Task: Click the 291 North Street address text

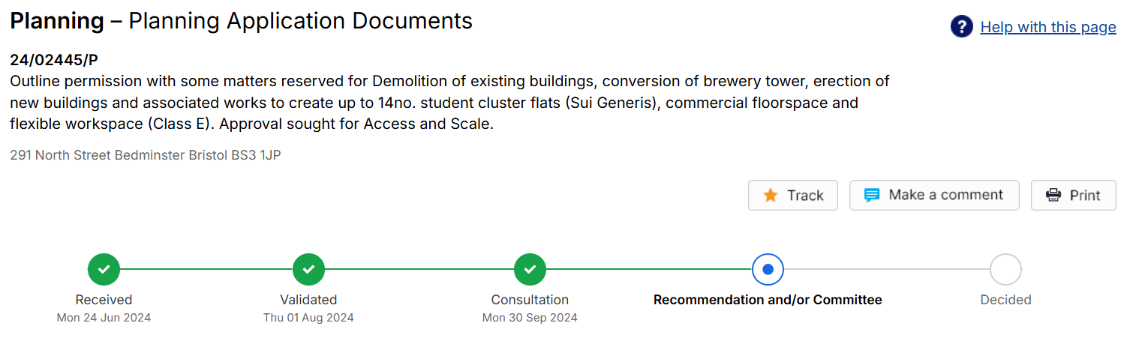Action: click(x=146, y=156)
